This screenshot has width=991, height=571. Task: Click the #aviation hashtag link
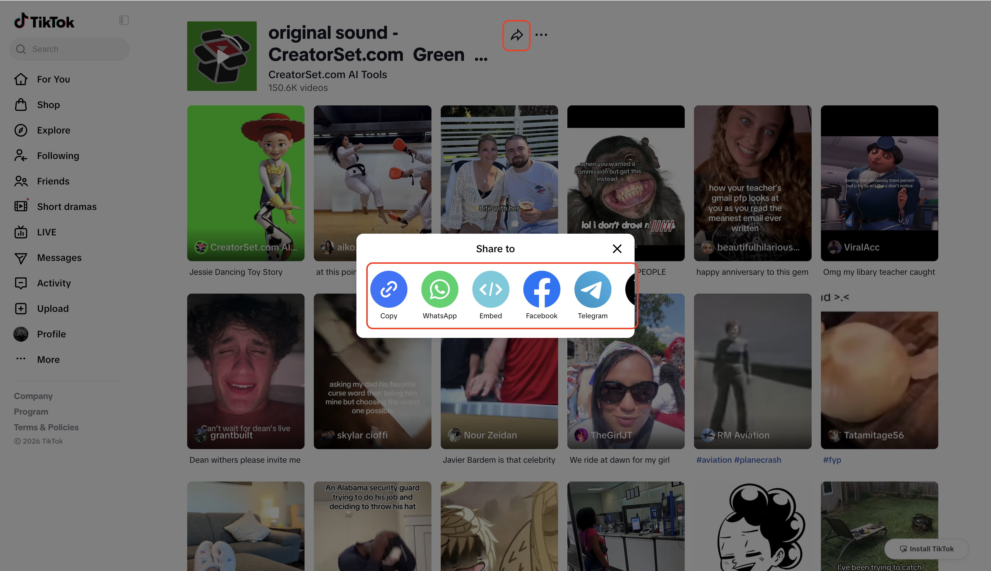[x=714, y=460]
